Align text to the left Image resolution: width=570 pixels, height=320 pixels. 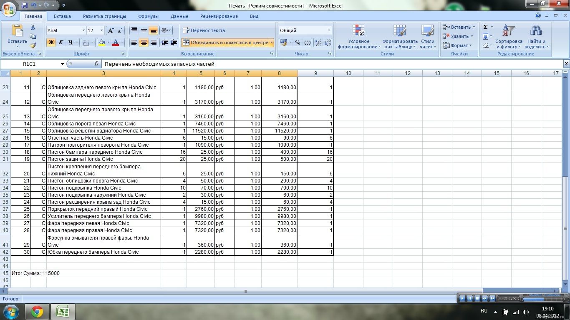pos(134,42)
